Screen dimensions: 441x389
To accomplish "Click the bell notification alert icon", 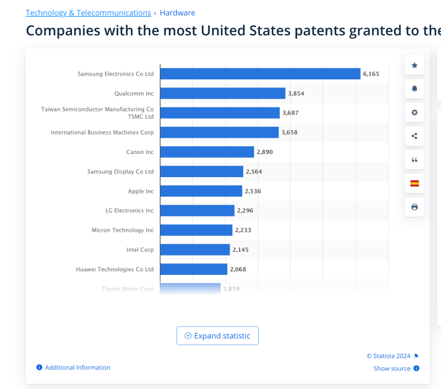I will [414, 89].
